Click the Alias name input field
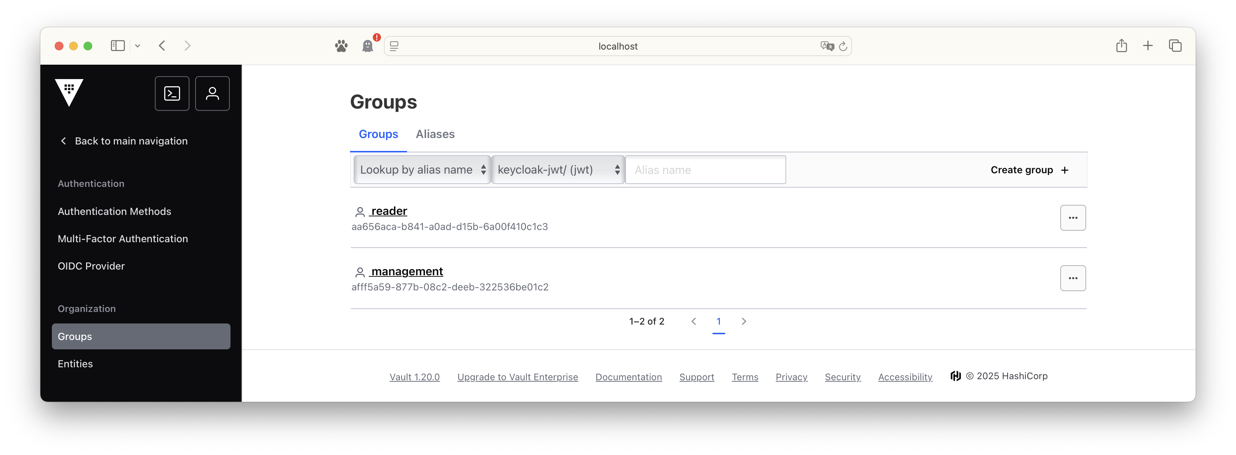1236x455 pixels. 705,170
